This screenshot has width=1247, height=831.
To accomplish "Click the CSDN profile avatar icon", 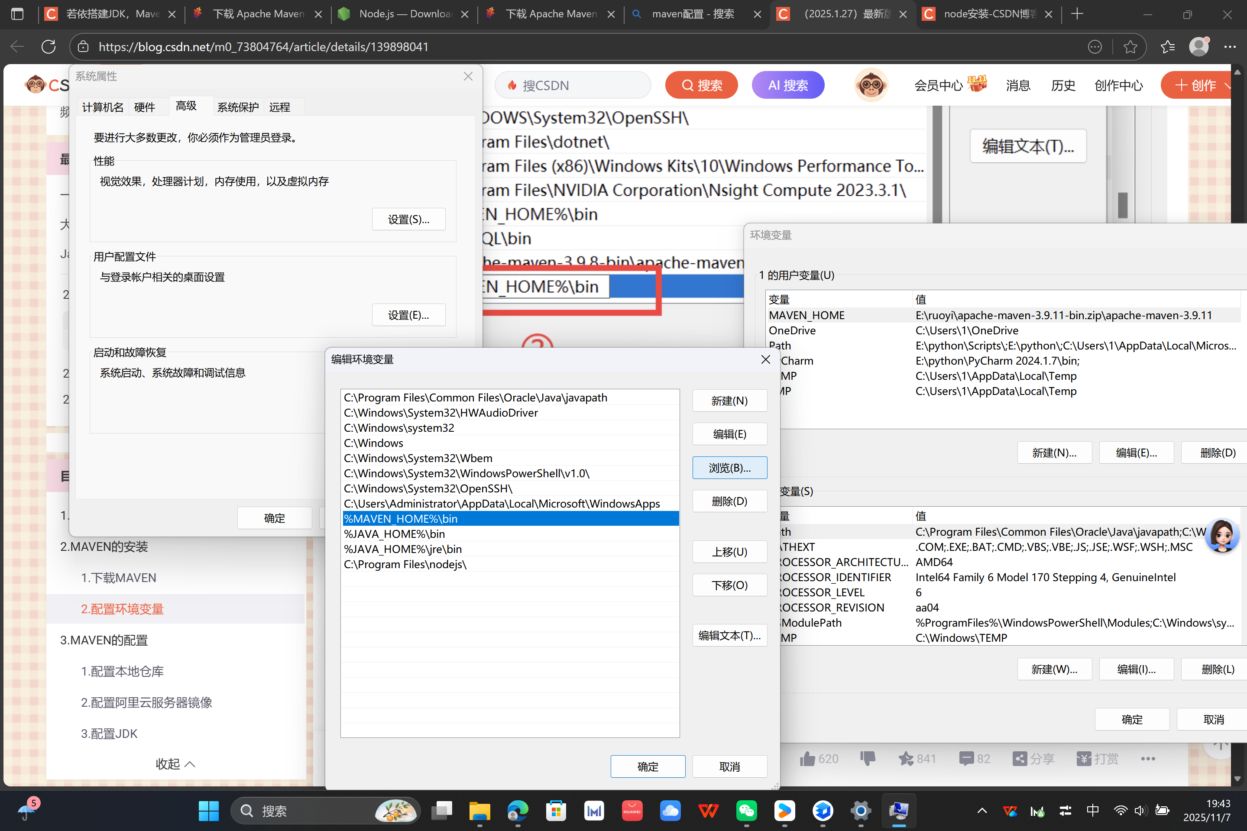I will [871, 85].
